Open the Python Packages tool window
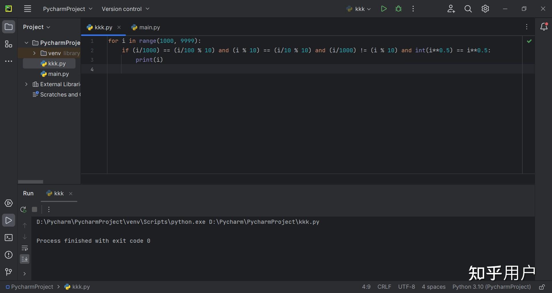Image resolution: width=552 pixels, height=293 pixels. pos(9,203)
